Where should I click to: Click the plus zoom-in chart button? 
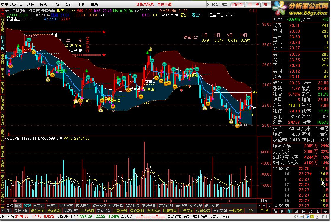[259, 205]
